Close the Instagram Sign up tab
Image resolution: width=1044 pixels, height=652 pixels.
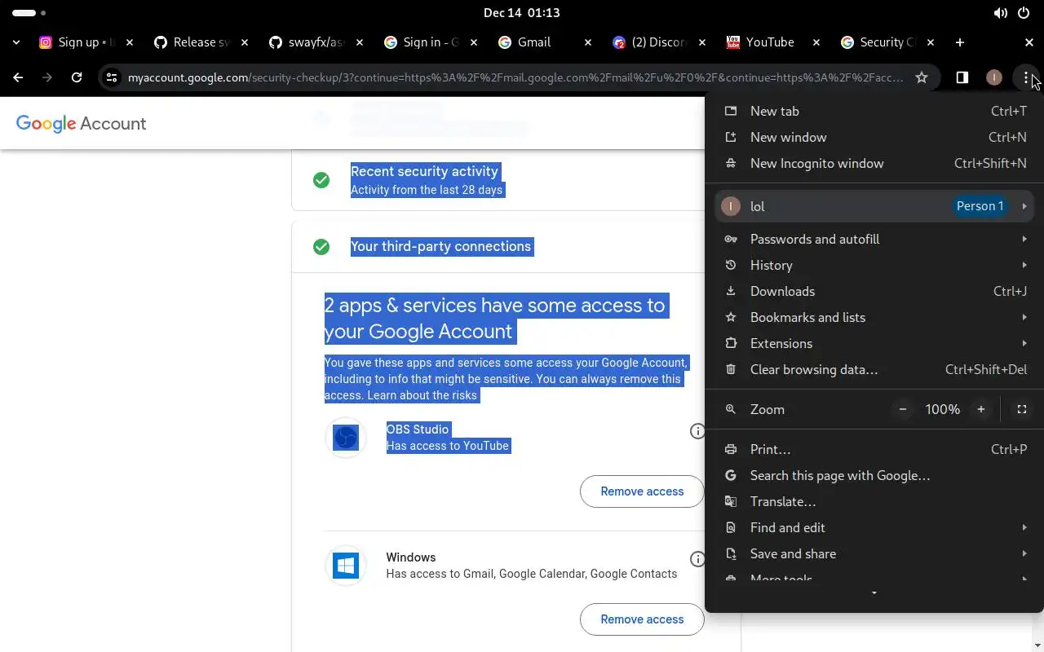pos(129,42)
